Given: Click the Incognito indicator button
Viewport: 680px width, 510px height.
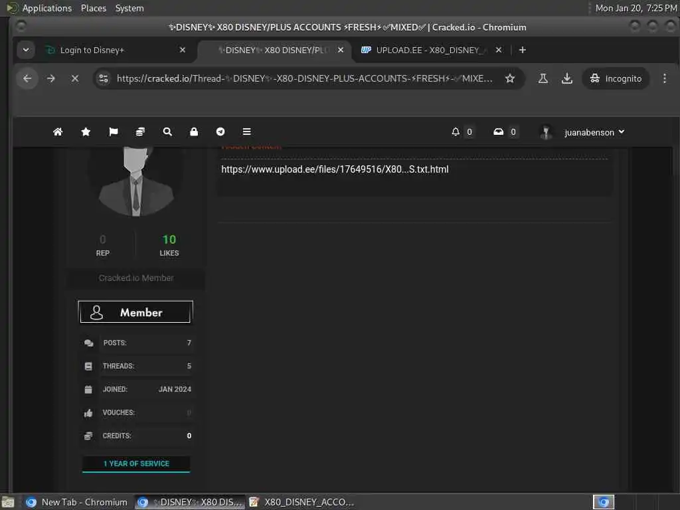Looking at the screenshot, I should tap(616, 78).
